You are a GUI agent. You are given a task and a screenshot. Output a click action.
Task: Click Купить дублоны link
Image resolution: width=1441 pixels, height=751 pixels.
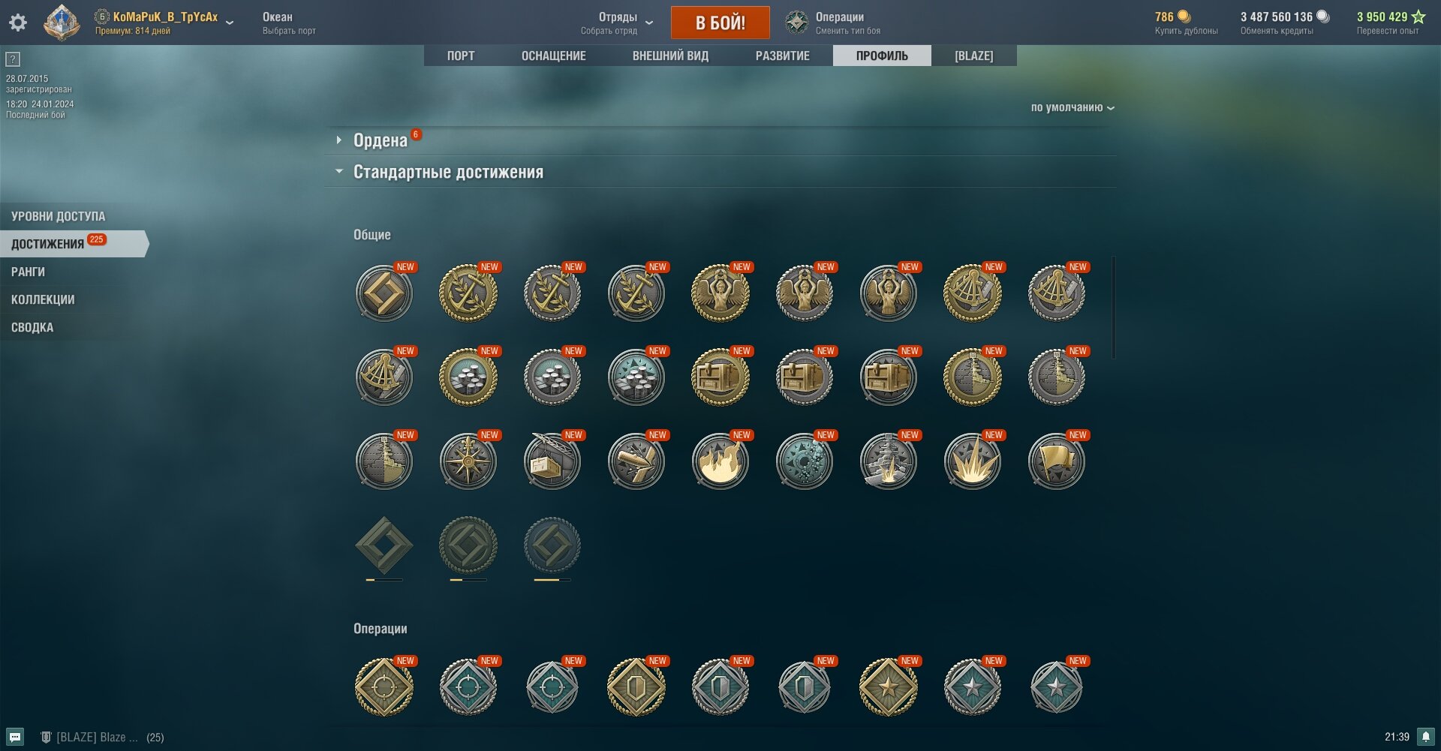tap(1186, 31)
